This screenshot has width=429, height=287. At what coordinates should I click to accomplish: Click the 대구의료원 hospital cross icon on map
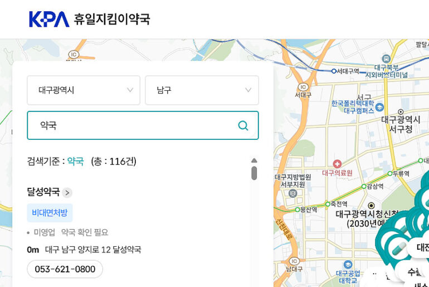pos(337,163)
